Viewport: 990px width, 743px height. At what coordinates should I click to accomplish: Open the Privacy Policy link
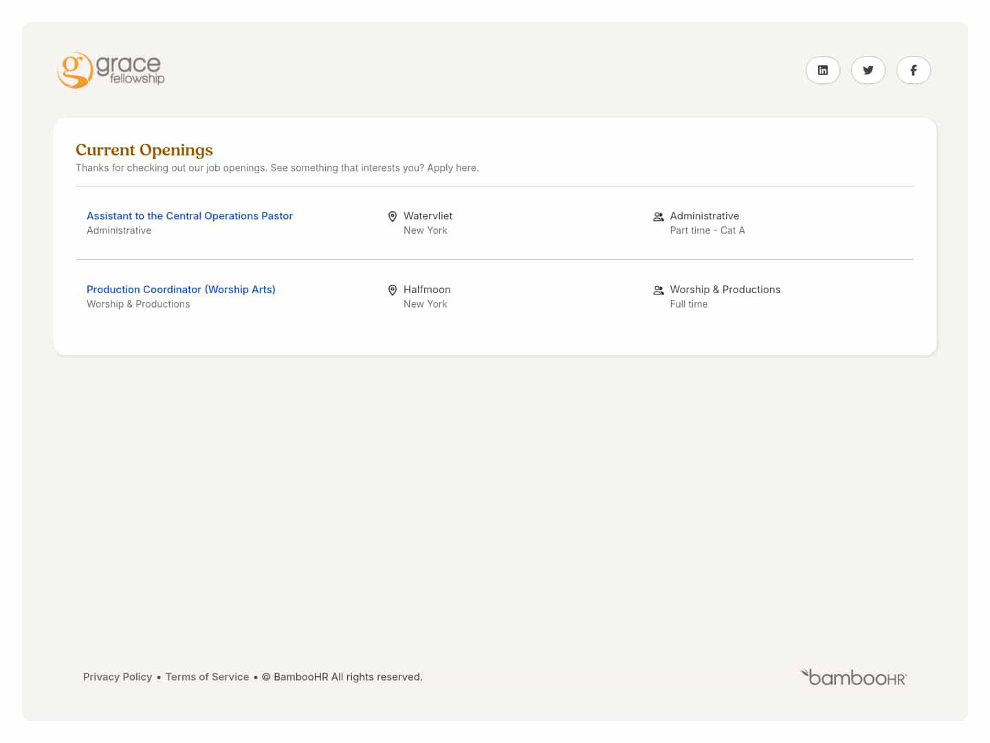coord(118,677)
